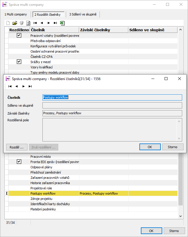The image size is (188, 237).
Task: Click the Závislé číselníky field
Action: point(112,113)
